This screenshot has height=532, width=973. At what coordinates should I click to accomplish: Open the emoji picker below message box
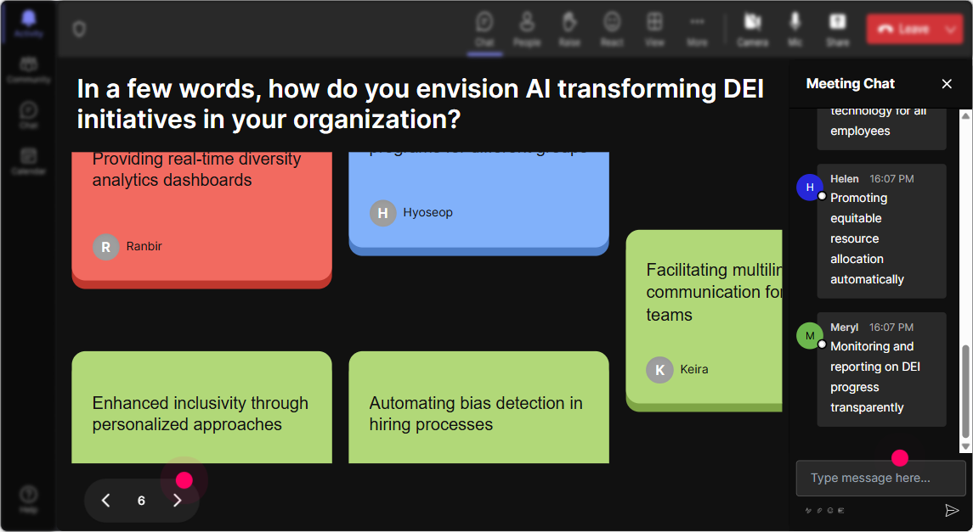[x=830, y=511]
